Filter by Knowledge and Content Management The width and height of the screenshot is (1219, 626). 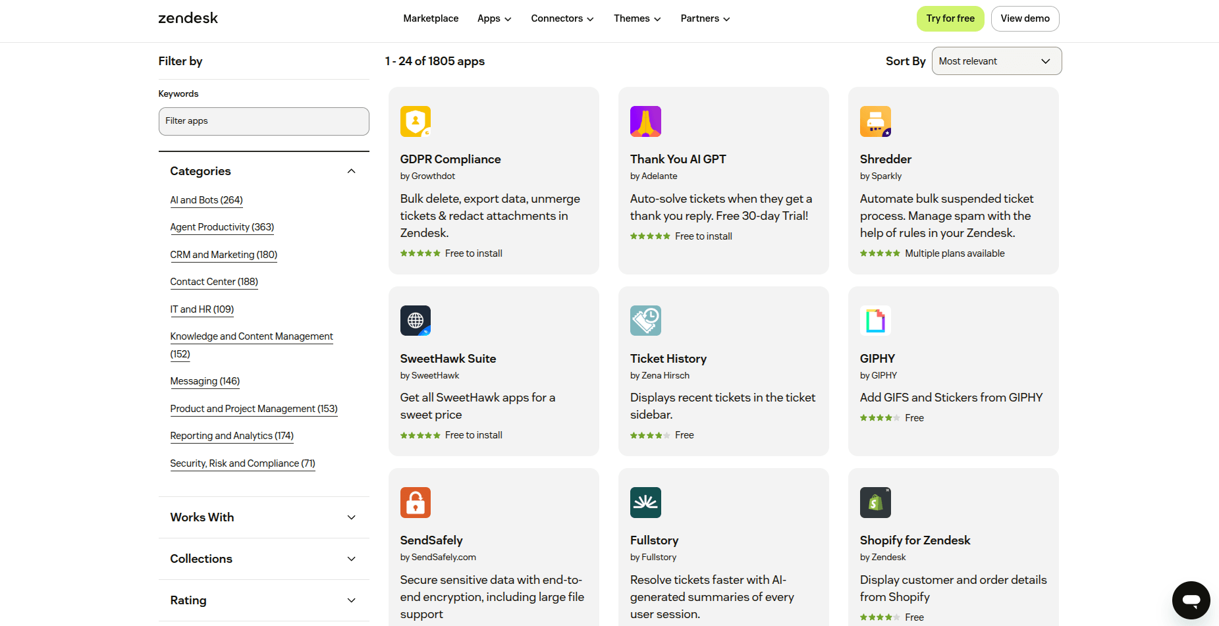[x=252, y=345]
